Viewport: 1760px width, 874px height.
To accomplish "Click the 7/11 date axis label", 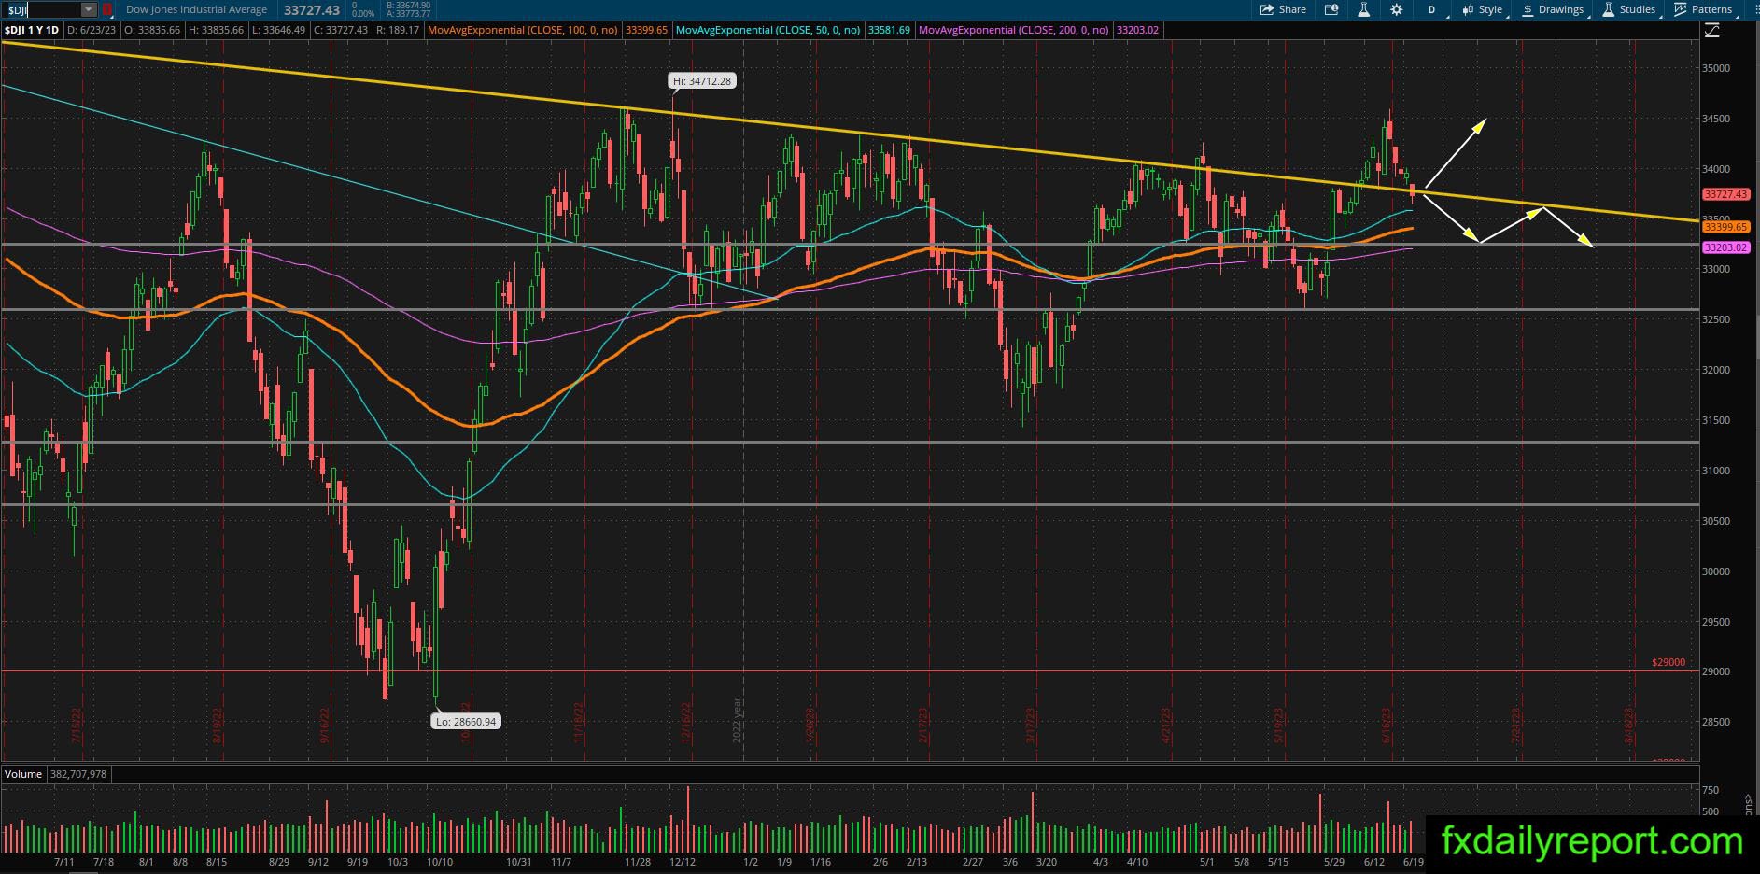I will (x=64, y=862).
